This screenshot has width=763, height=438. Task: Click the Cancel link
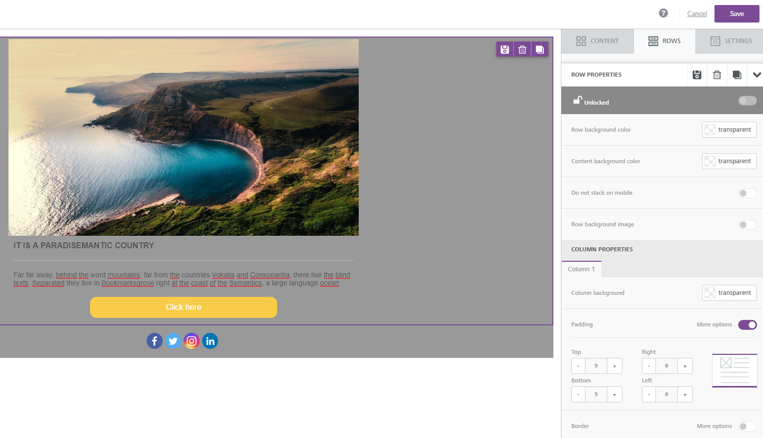point(697,14)
